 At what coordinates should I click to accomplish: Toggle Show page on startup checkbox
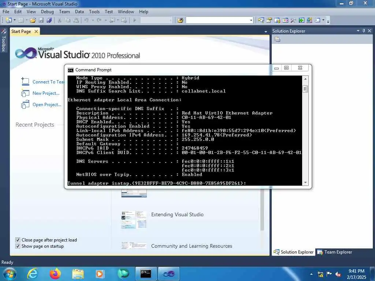click(x=18, y=246)
